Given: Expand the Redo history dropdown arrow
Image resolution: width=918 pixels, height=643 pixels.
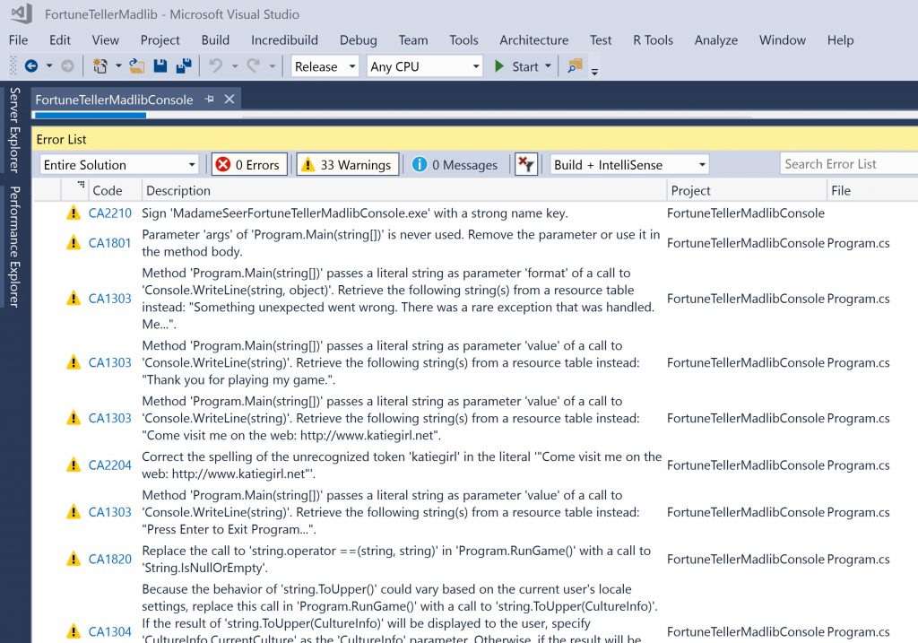Looking at the screenshot, I should [x=273, y=66].
